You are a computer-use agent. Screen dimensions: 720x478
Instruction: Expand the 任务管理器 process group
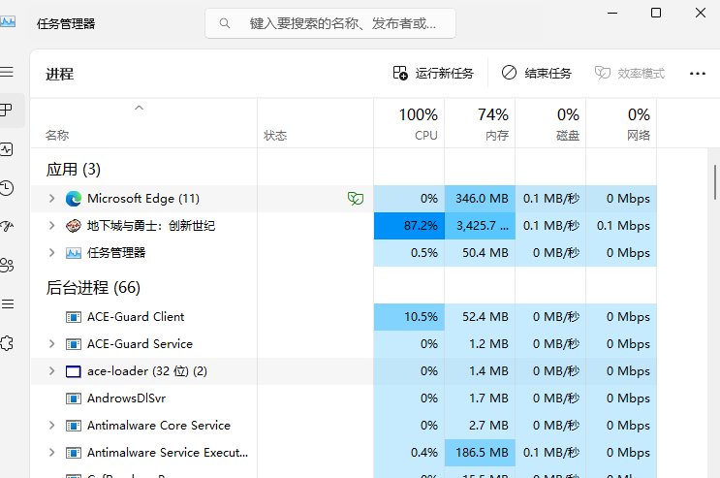coord(51,253)
